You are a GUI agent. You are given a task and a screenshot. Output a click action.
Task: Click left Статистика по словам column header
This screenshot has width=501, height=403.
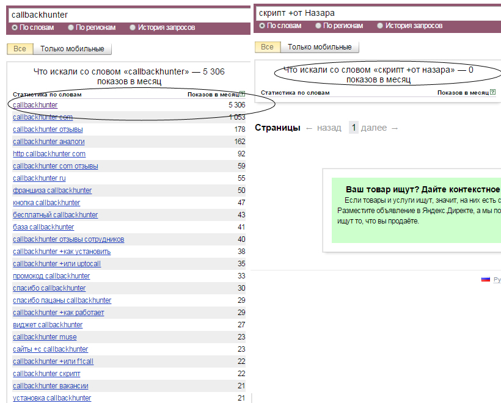[47, 95]
